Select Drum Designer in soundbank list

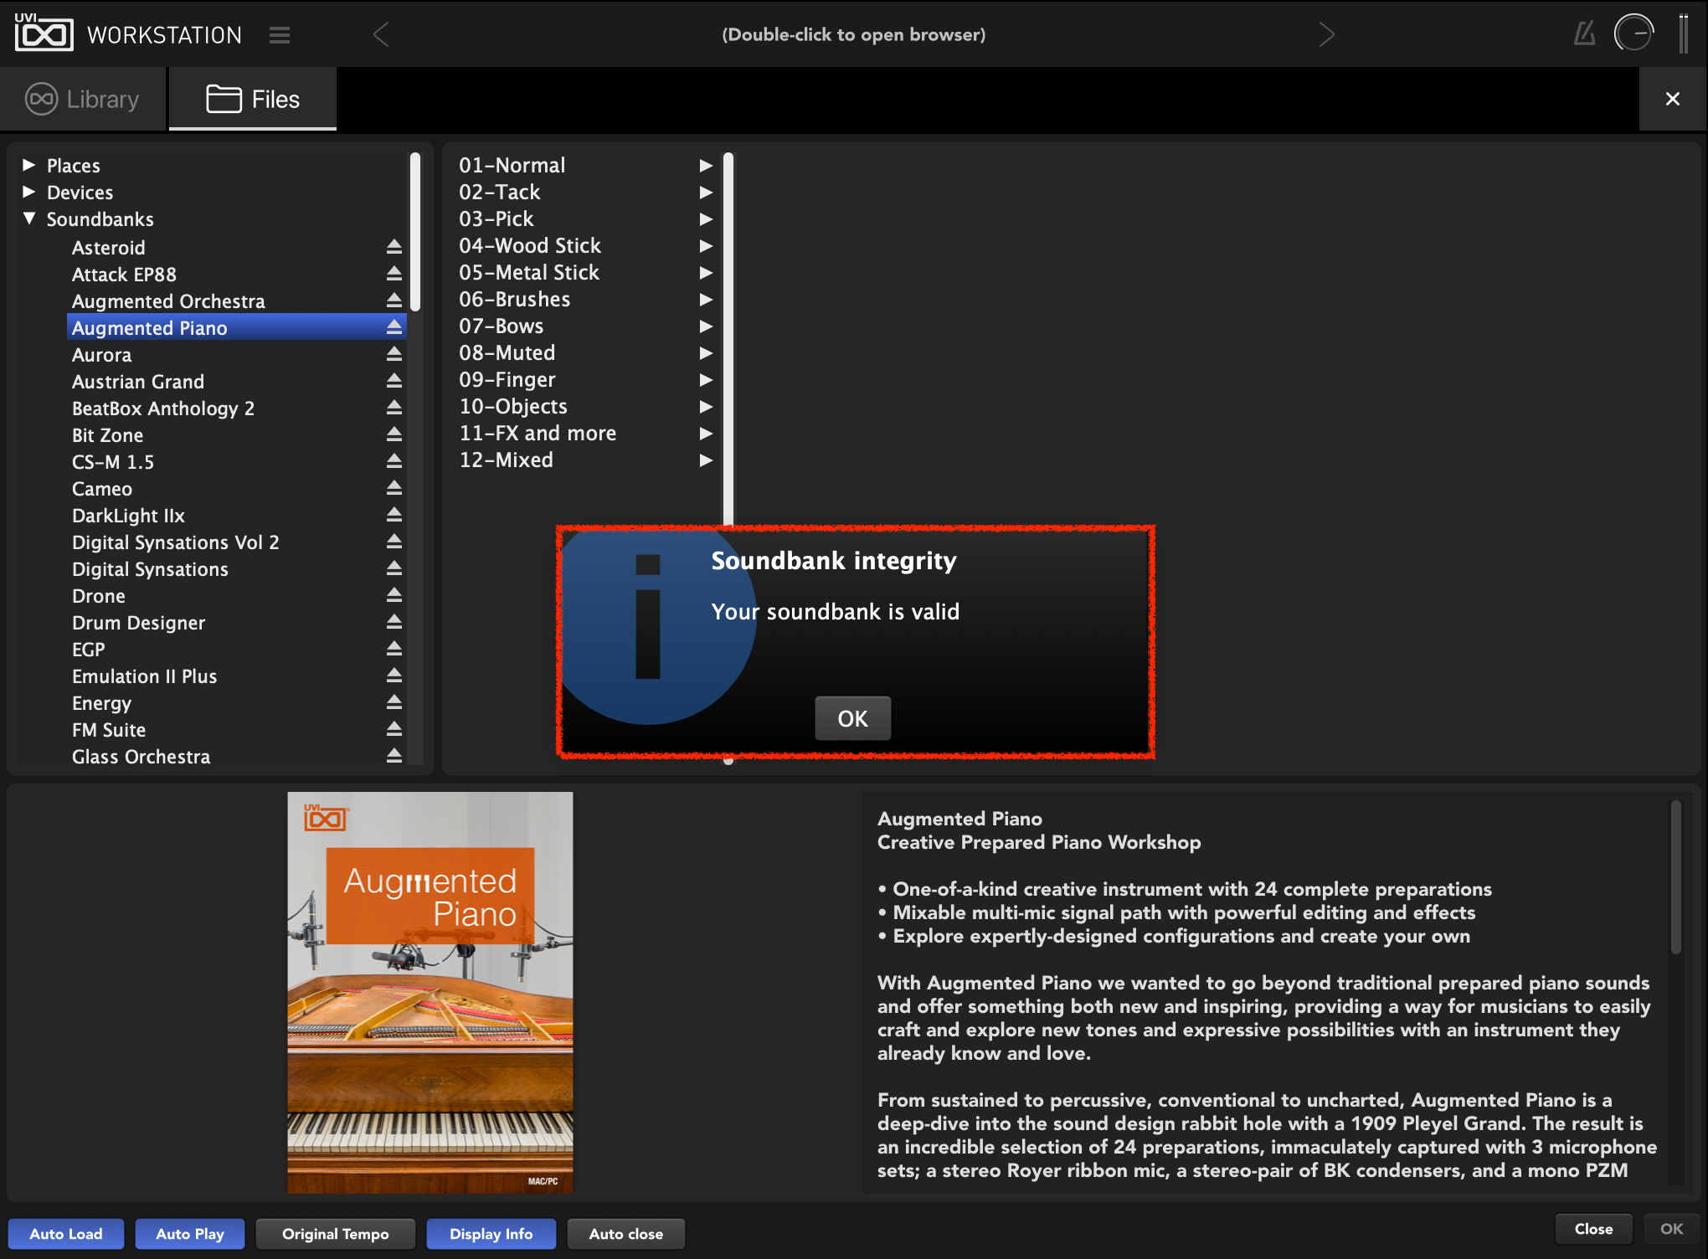(235, 622)
